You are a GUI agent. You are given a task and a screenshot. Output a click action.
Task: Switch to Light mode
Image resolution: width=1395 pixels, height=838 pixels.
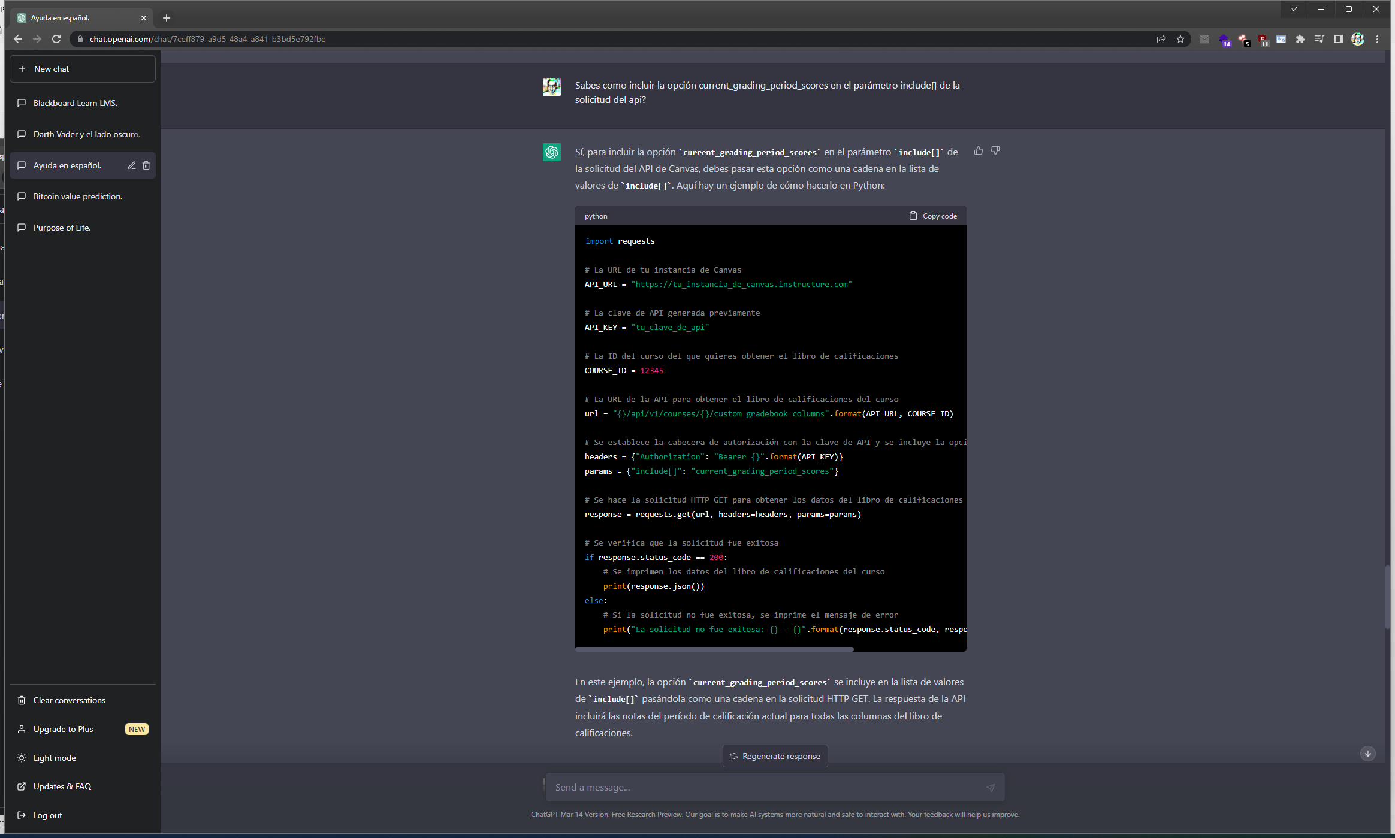point(55,758)
